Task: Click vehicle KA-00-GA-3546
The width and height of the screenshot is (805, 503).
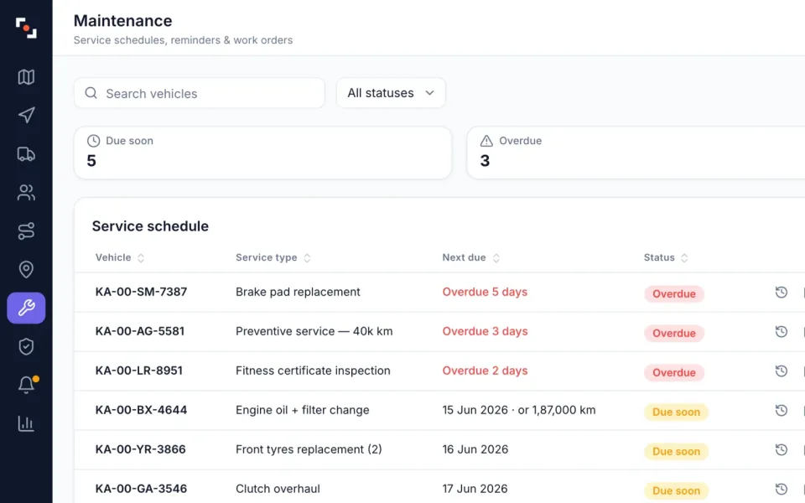Action: tap(141, 489)
